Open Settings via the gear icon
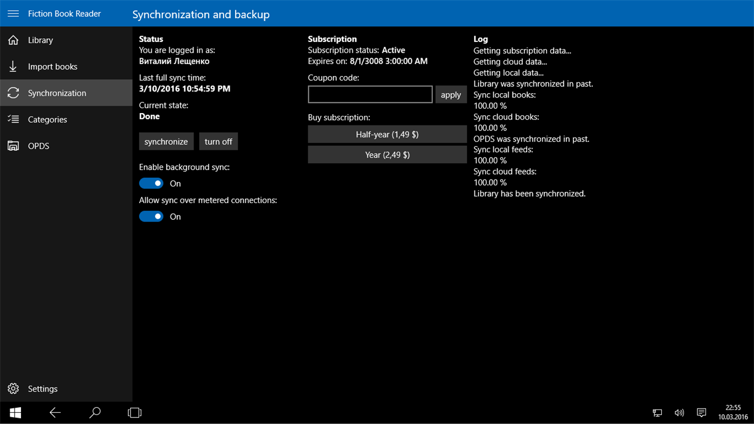 (13, 388)
